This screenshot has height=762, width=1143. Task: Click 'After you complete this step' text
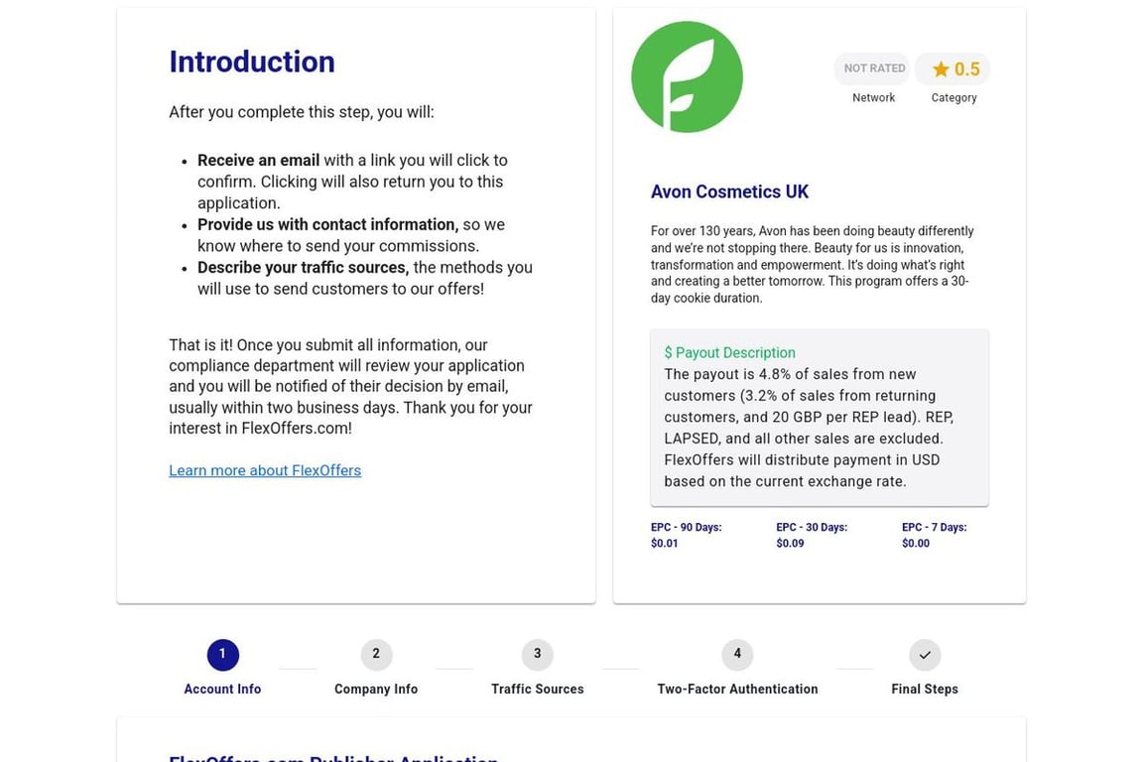click(302, 112)
